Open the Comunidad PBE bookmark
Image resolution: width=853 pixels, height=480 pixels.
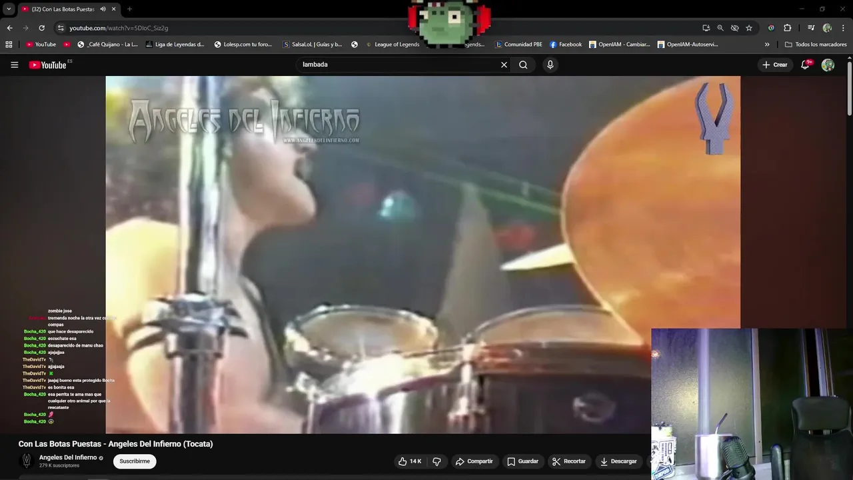519,45
